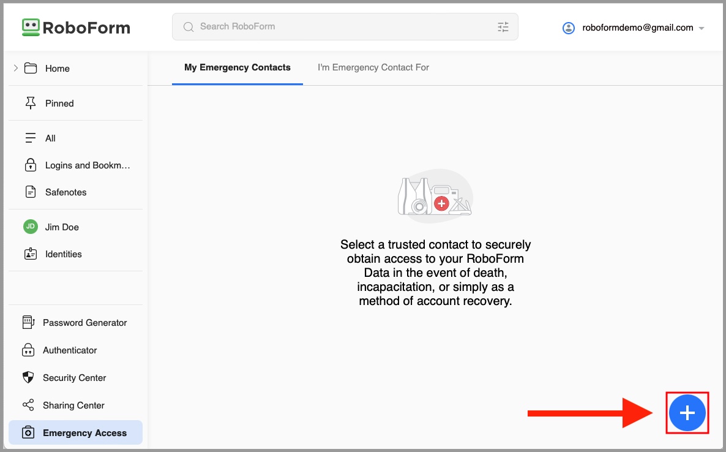Open Logins and Bookmarks section
The width and height of the screenshot is (726, 452).
tap(88, 165)
